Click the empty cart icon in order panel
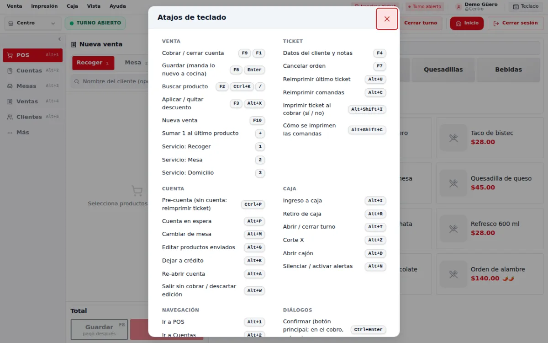The height and width of the screenshot is (343, 548). pyautogui.click(x=137, y=190)
